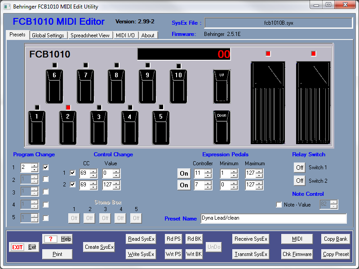359x269 pixels.
Task: Click the Preset Name text field
Action: pyautogui.click(x=274, y=218)
